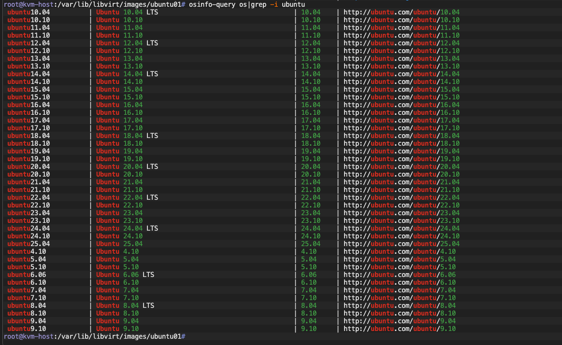The image size is (562, 345).
Task: Open the http://ubuntu.com/ubuntu/9.10 link
Action: tap(400, 329)
